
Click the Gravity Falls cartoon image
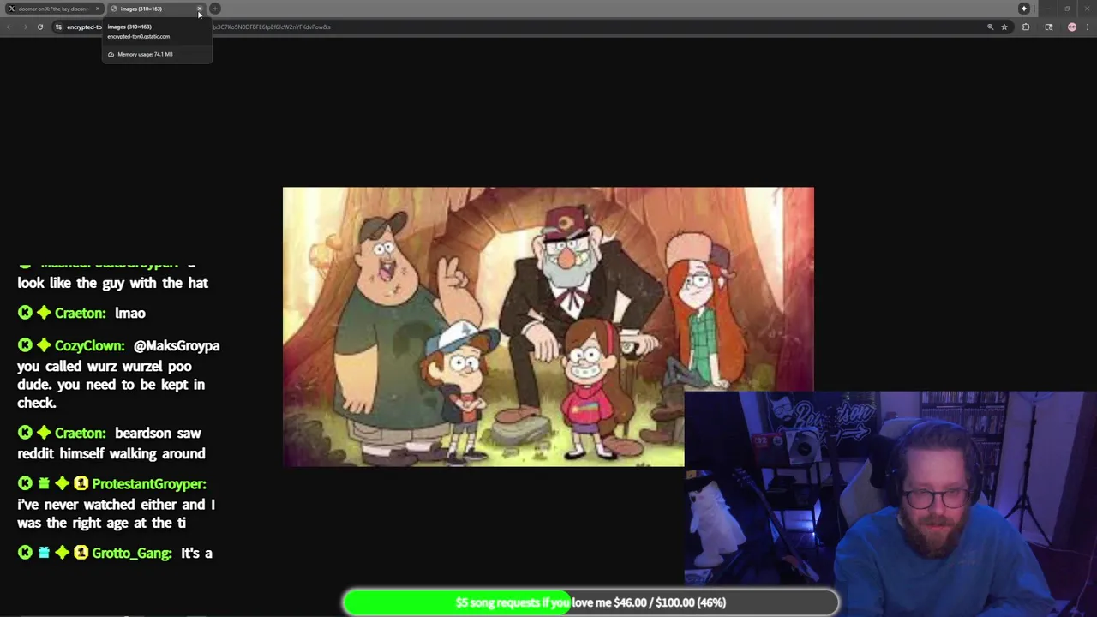548,326
